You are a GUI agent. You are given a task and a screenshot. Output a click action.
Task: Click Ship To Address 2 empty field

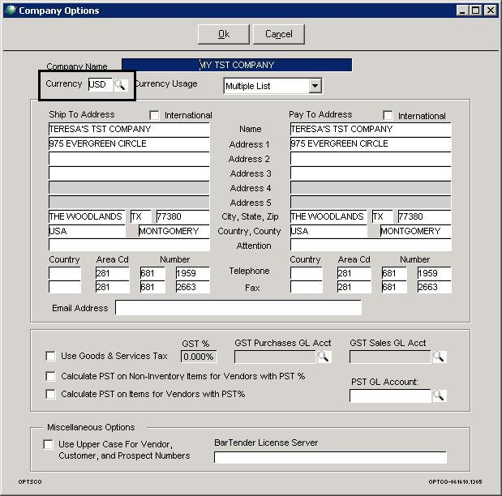click(129, 159)
